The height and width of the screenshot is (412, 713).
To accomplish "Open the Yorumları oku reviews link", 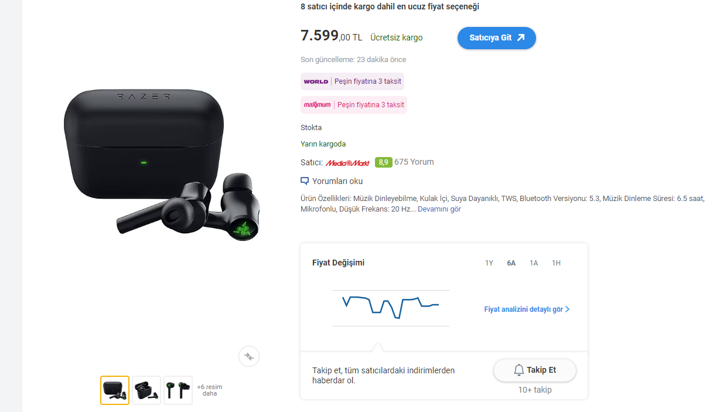I will coord(337,181).
